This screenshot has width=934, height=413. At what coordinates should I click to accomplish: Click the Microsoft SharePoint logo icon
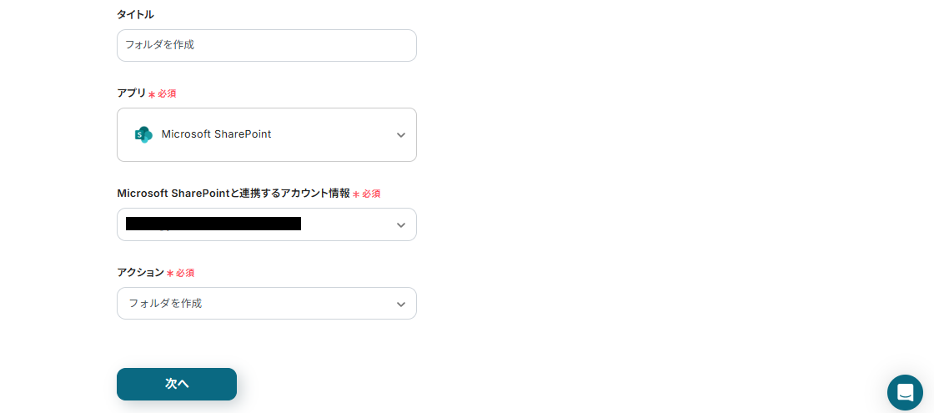tap(143, 134)
